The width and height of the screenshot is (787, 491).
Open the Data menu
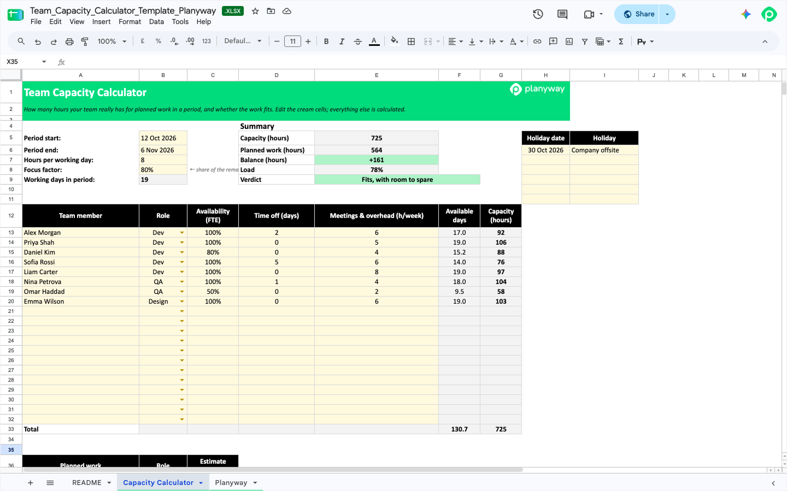click(x=156, y=22)
